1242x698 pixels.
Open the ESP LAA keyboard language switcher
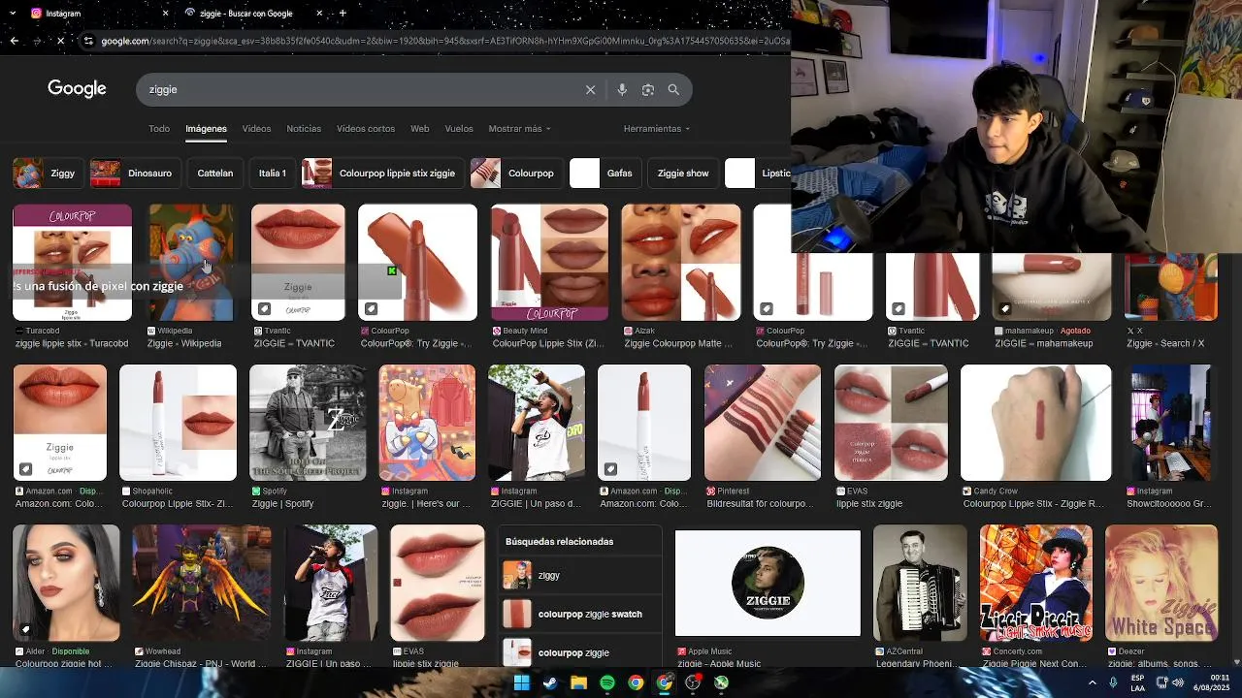tap(1137, 682)
